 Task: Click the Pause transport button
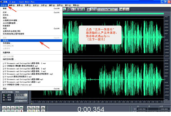pos(13,108)
